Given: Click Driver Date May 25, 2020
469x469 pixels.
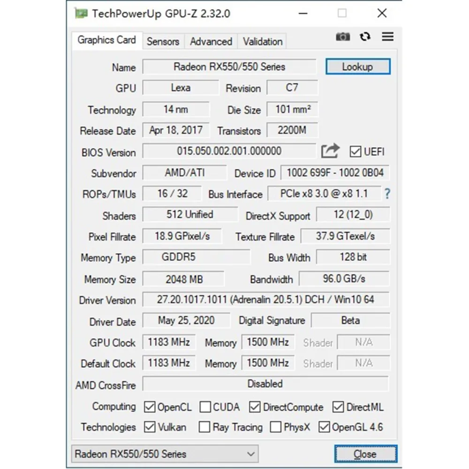Looking at the screenshot, I should click(186, 320).
